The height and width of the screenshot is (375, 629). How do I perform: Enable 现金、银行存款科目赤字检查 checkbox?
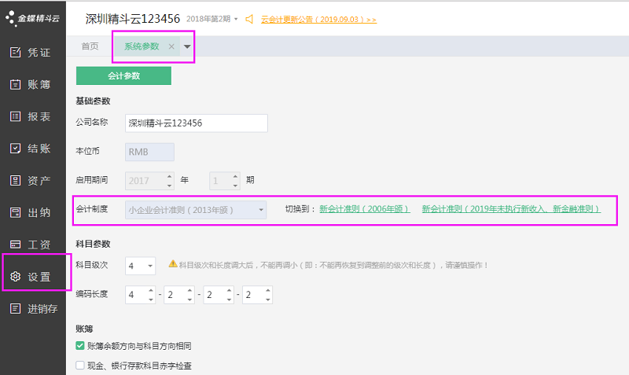[x=80, y=366]
